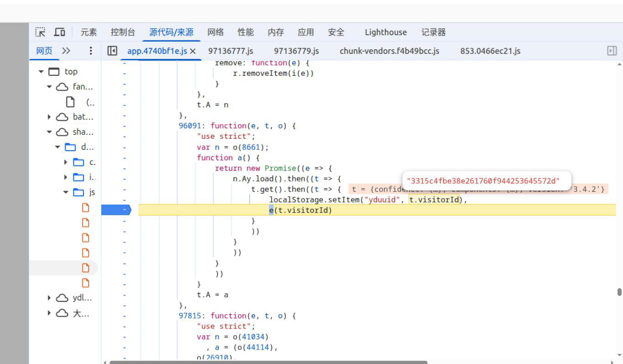This screenshot has width=623, height=364.
Task: Select the ydl... cloud icon
Action: point(62,298)
